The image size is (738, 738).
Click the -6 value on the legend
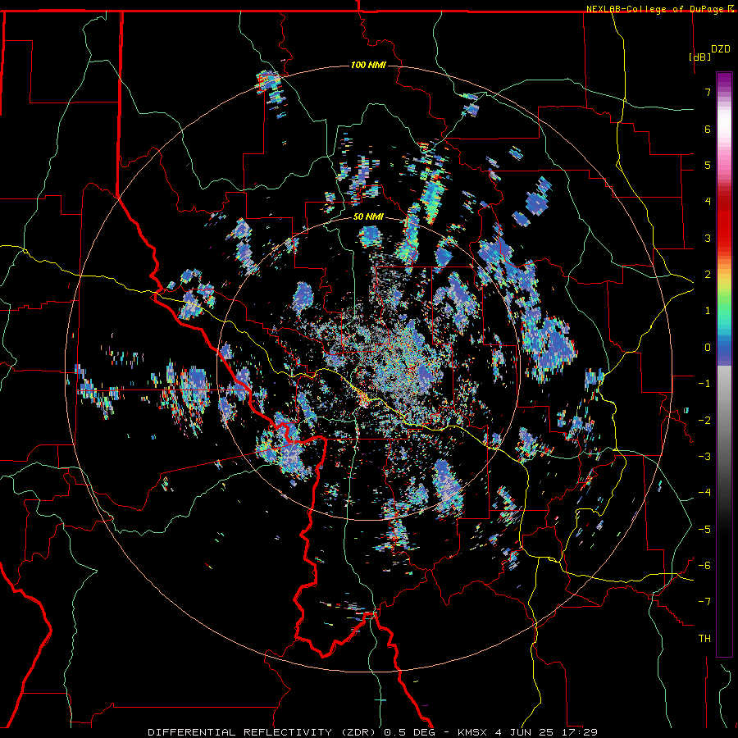pos(704,565)
